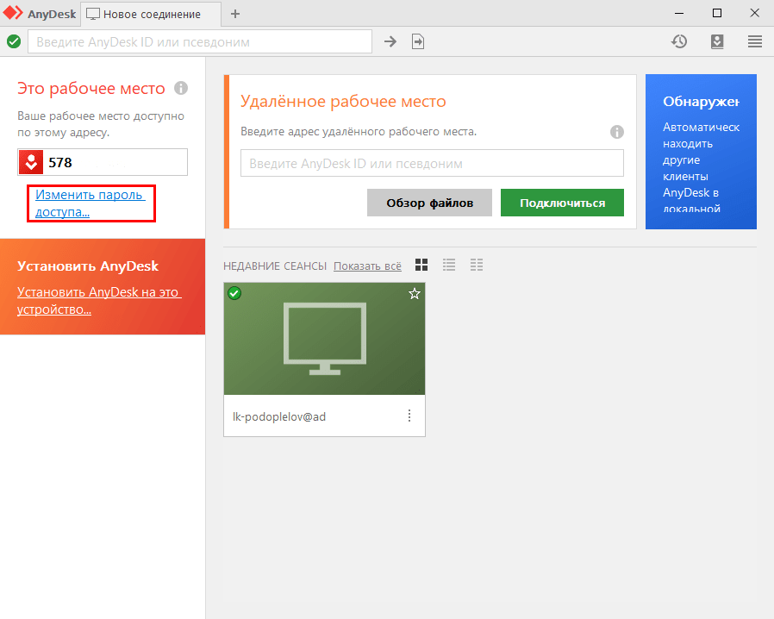Image resolution: width=774 pixels, height=619 pixels.
Task: Open the lk-podoplelov@ad session thumbnail
Action: point(324,339)
